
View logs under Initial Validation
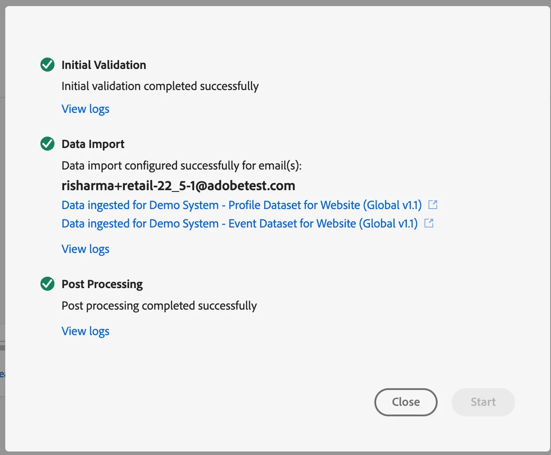click(86, 109)
